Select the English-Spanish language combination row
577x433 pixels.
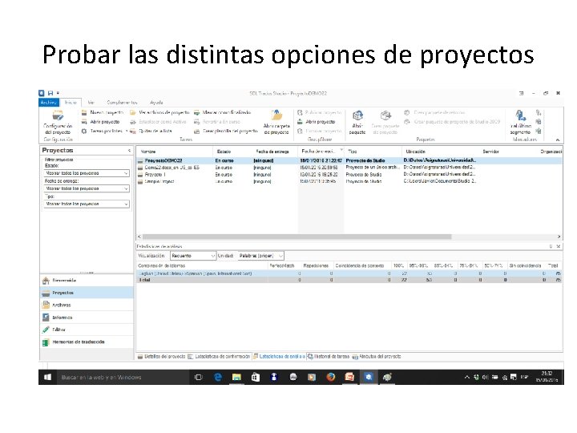click(x=349, y=273)
